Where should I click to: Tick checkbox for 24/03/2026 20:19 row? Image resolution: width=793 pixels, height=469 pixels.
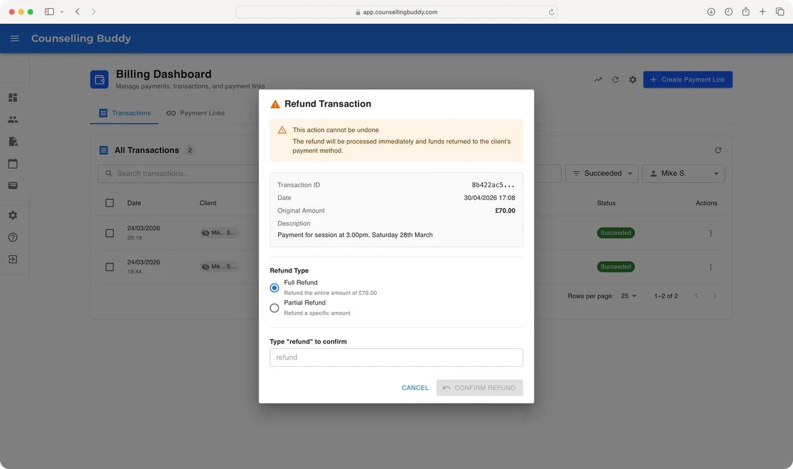tap(110, 233)
